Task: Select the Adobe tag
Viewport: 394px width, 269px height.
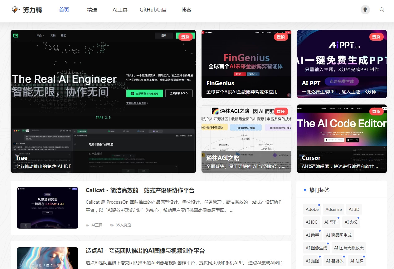Action: (312, 209)
